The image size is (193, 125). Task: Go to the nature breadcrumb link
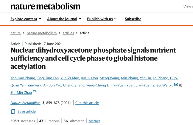click(15, 33)
